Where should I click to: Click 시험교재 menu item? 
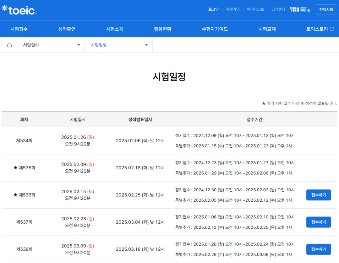[267, 29]
